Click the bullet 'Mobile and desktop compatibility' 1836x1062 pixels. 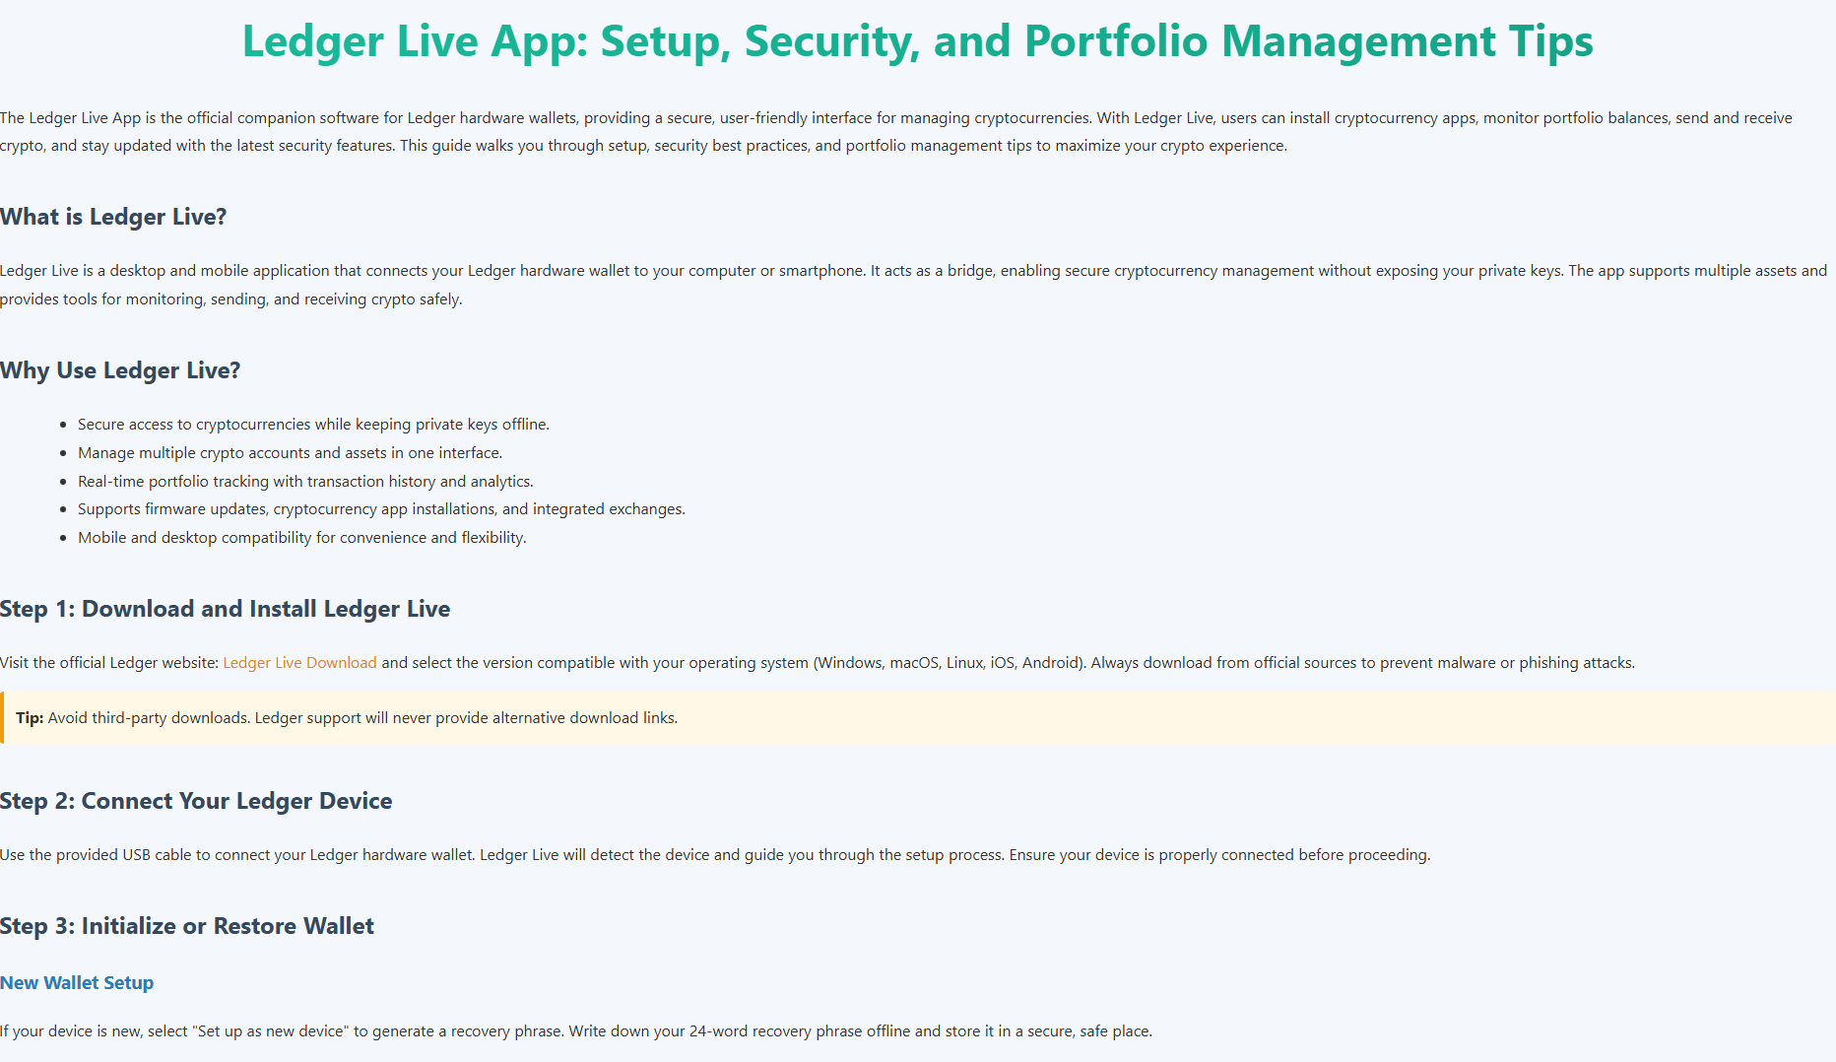(301, 538)
